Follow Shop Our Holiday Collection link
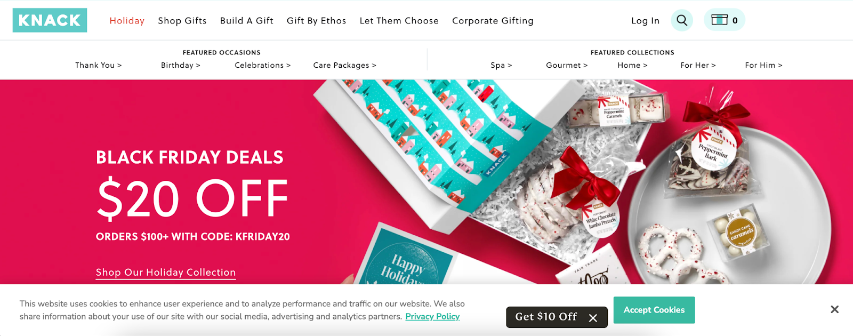Viewport: 853px width, 336px height. pos(166,273)
